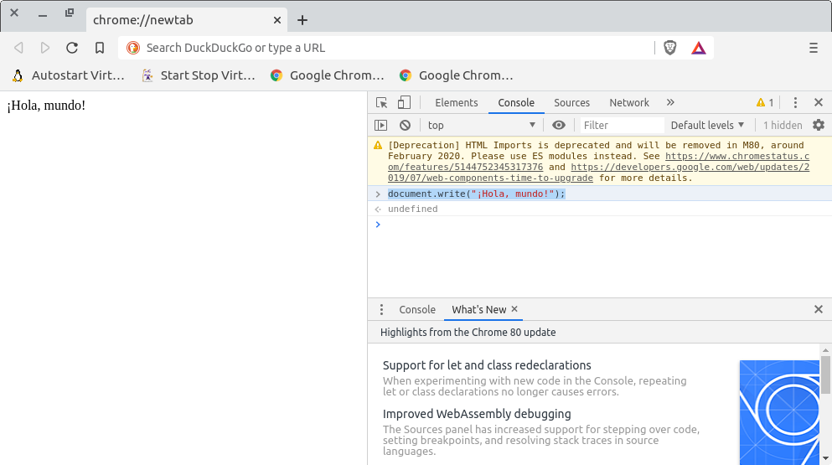Reload the page with refresh icon

(72, 48)
